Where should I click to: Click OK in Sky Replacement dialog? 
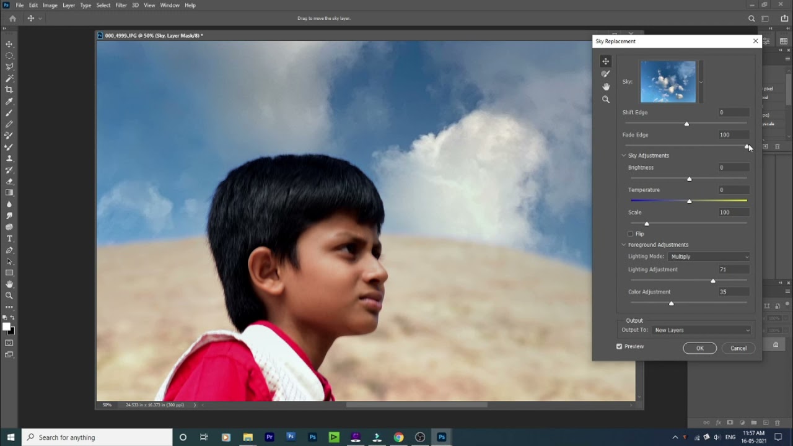pyautogui.click(x=700, y=348)
